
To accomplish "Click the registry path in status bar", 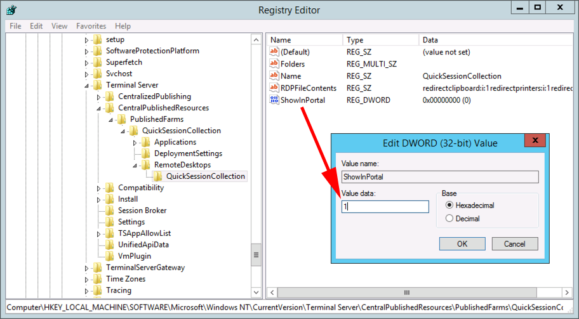I will click(x=285, y=307).
